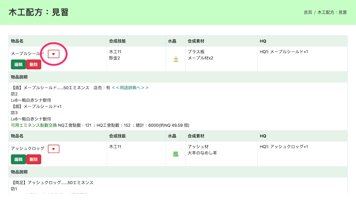Click the 水晶 column crystal symbol for the maple shield
The image size is (356, 203).
point(175,59)
